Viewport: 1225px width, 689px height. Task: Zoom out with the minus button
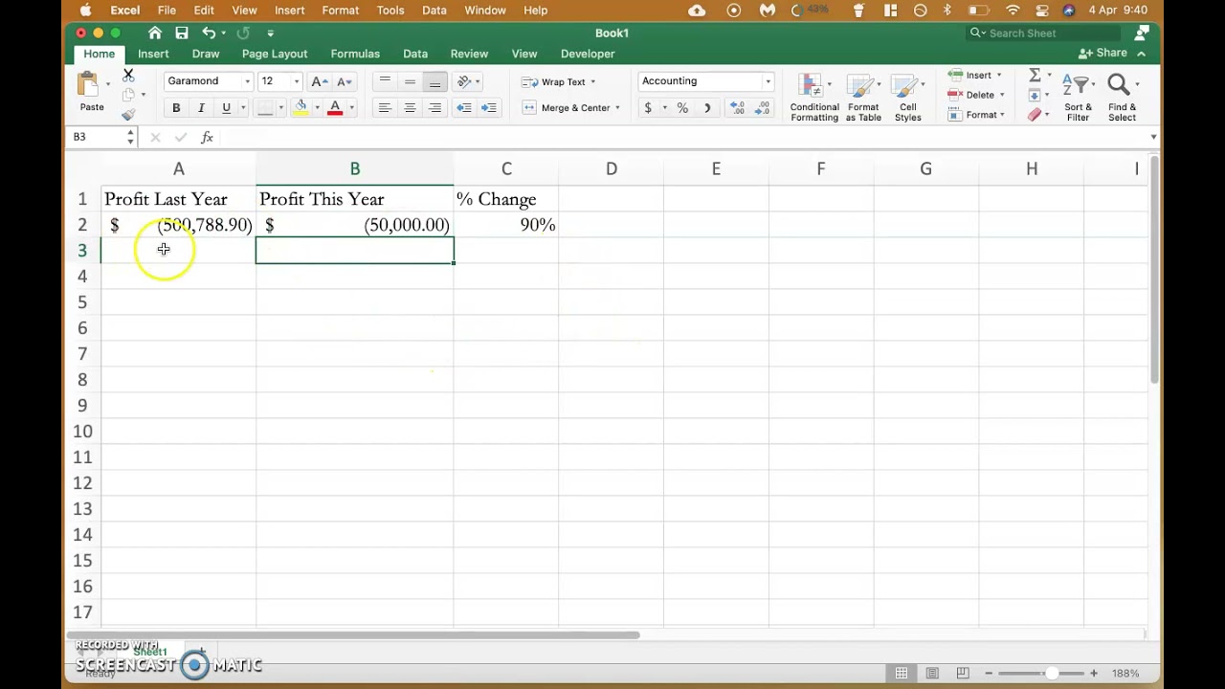tap(989, 674)
